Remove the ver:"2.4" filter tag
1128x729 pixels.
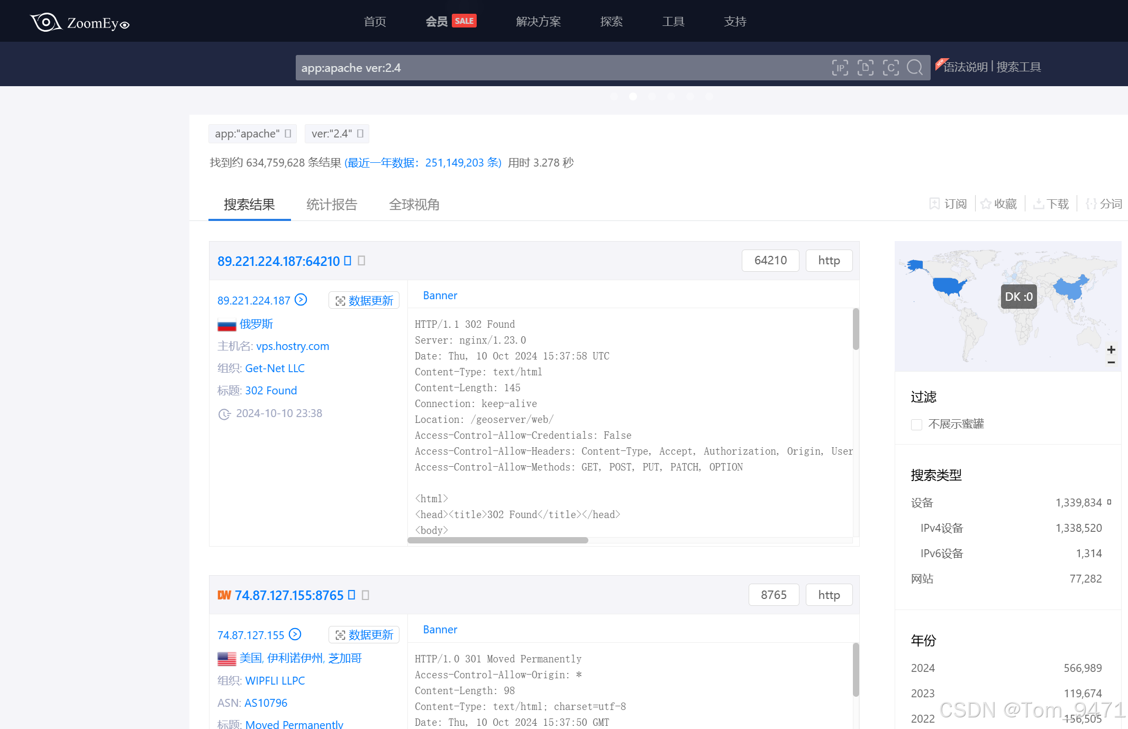point(360,134)
